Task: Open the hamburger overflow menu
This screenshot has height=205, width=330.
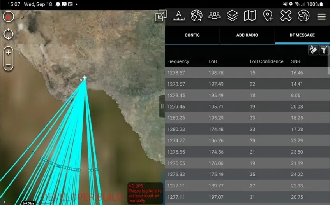Action: [321, 17]
